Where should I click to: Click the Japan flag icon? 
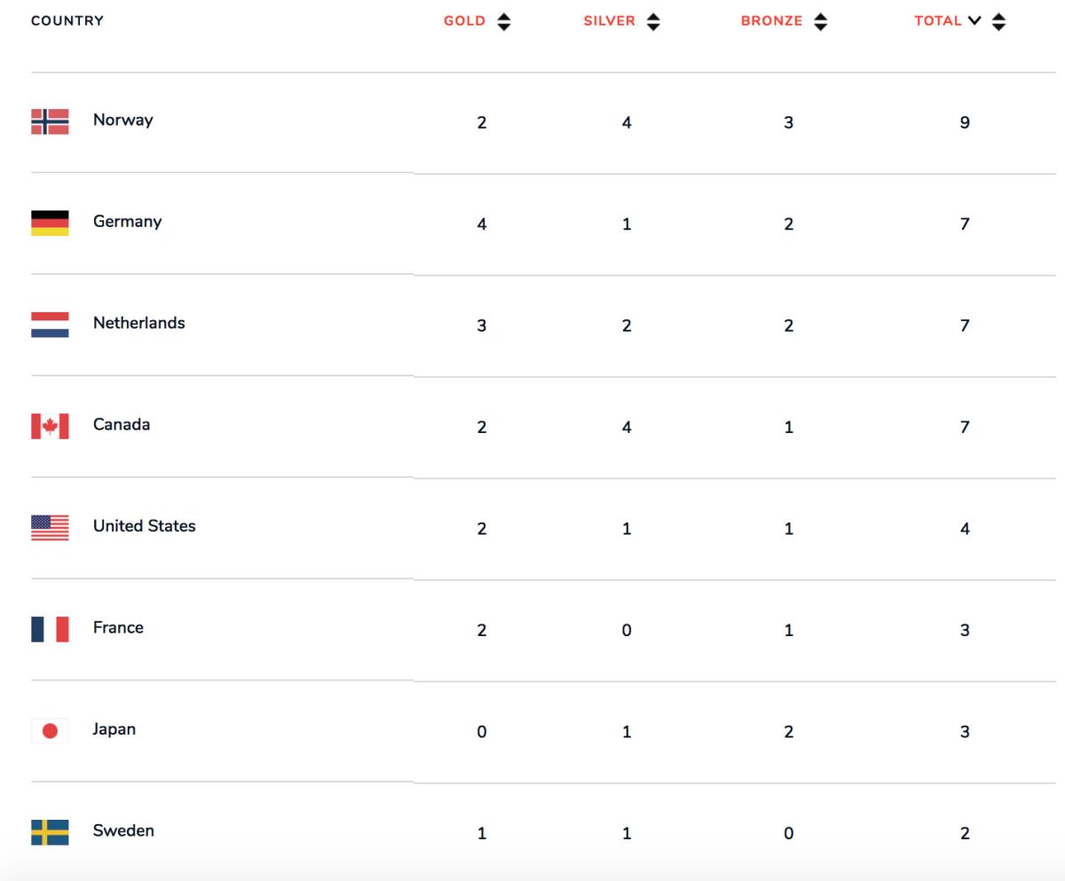point(50,731)
